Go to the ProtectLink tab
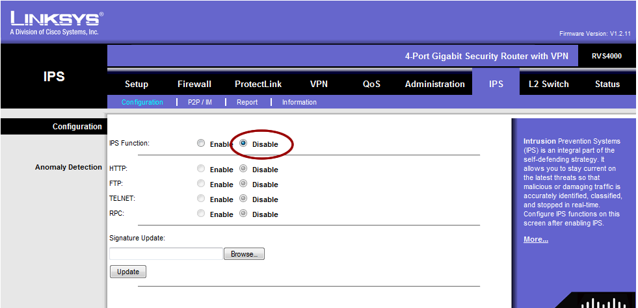This screenshot has width=638, height=308. point(258,84)
